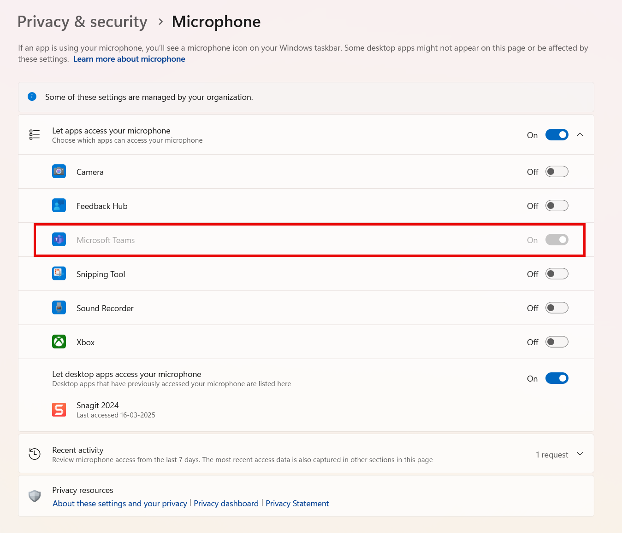Click the Xbox app icon
The height and width of the screenshot is (533, 622).
pyautogui.click(x=59, y=342)
